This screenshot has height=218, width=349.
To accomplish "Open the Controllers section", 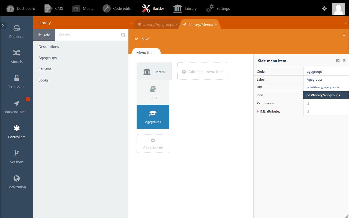I will (17, 132).
